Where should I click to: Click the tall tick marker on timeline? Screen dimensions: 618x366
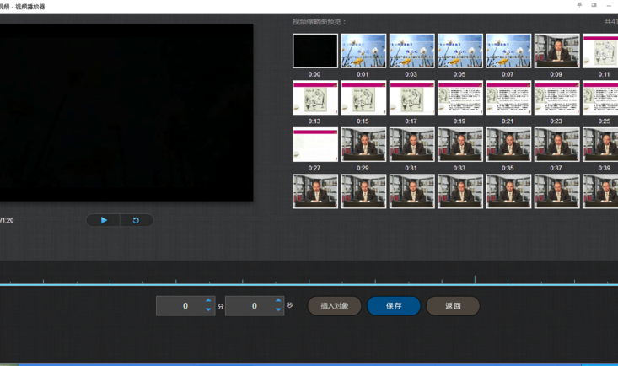(x=475, y=279)
